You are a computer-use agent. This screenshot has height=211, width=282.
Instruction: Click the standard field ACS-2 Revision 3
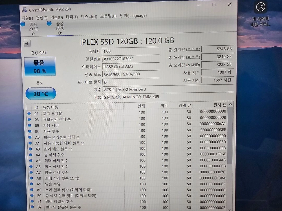coord(168,89)
